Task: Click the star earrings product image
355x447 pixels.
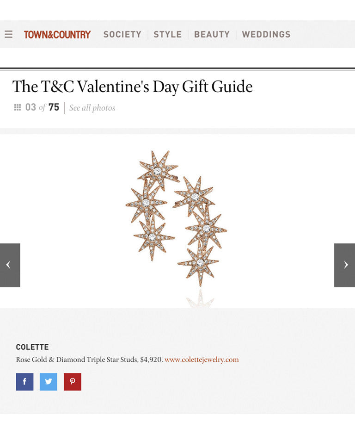Action: pos(177,219)
